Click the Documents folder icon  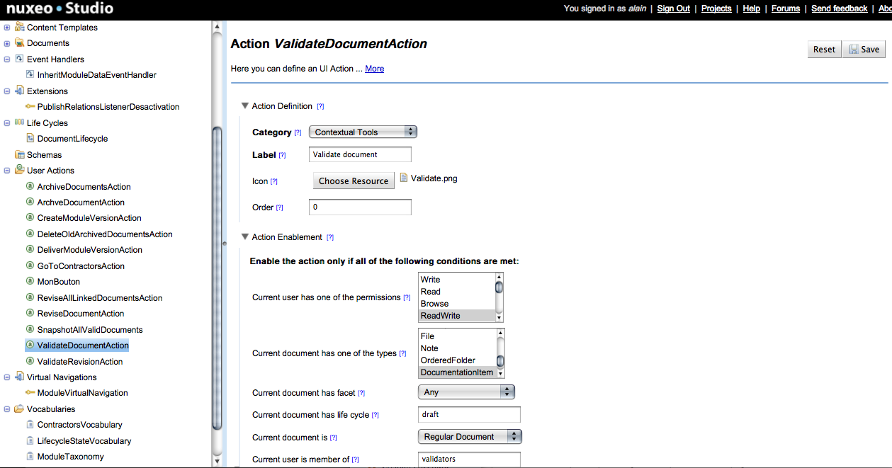pos(20,42)
